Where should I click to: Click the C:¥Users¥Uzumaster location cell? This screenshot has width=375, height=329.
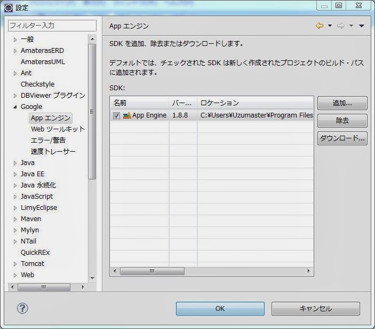(x=256, y=115)
